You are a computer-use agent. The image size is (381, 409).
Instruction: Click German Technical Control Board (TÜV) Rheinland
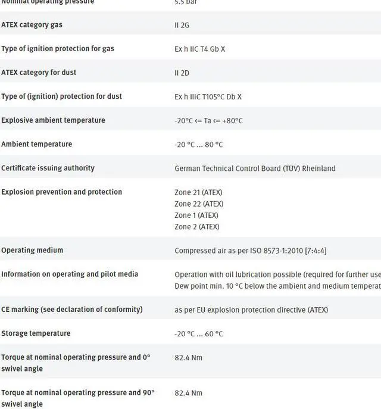pyautogui.click(x=255, y=168)
